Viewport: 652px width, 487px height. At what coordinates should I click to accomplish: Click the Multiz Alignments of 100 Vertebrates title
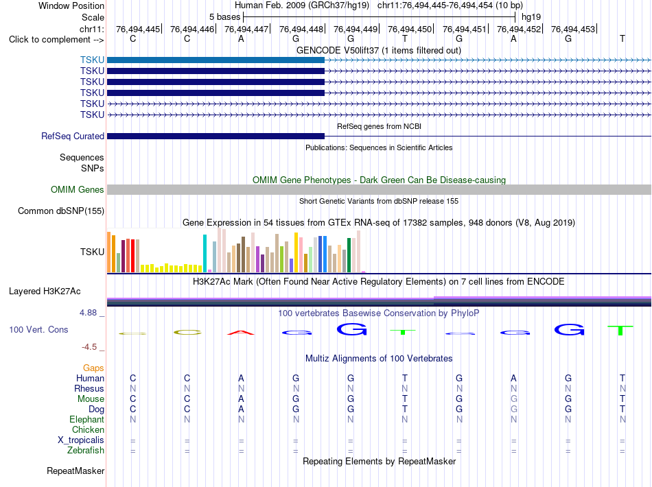[379, 358]
